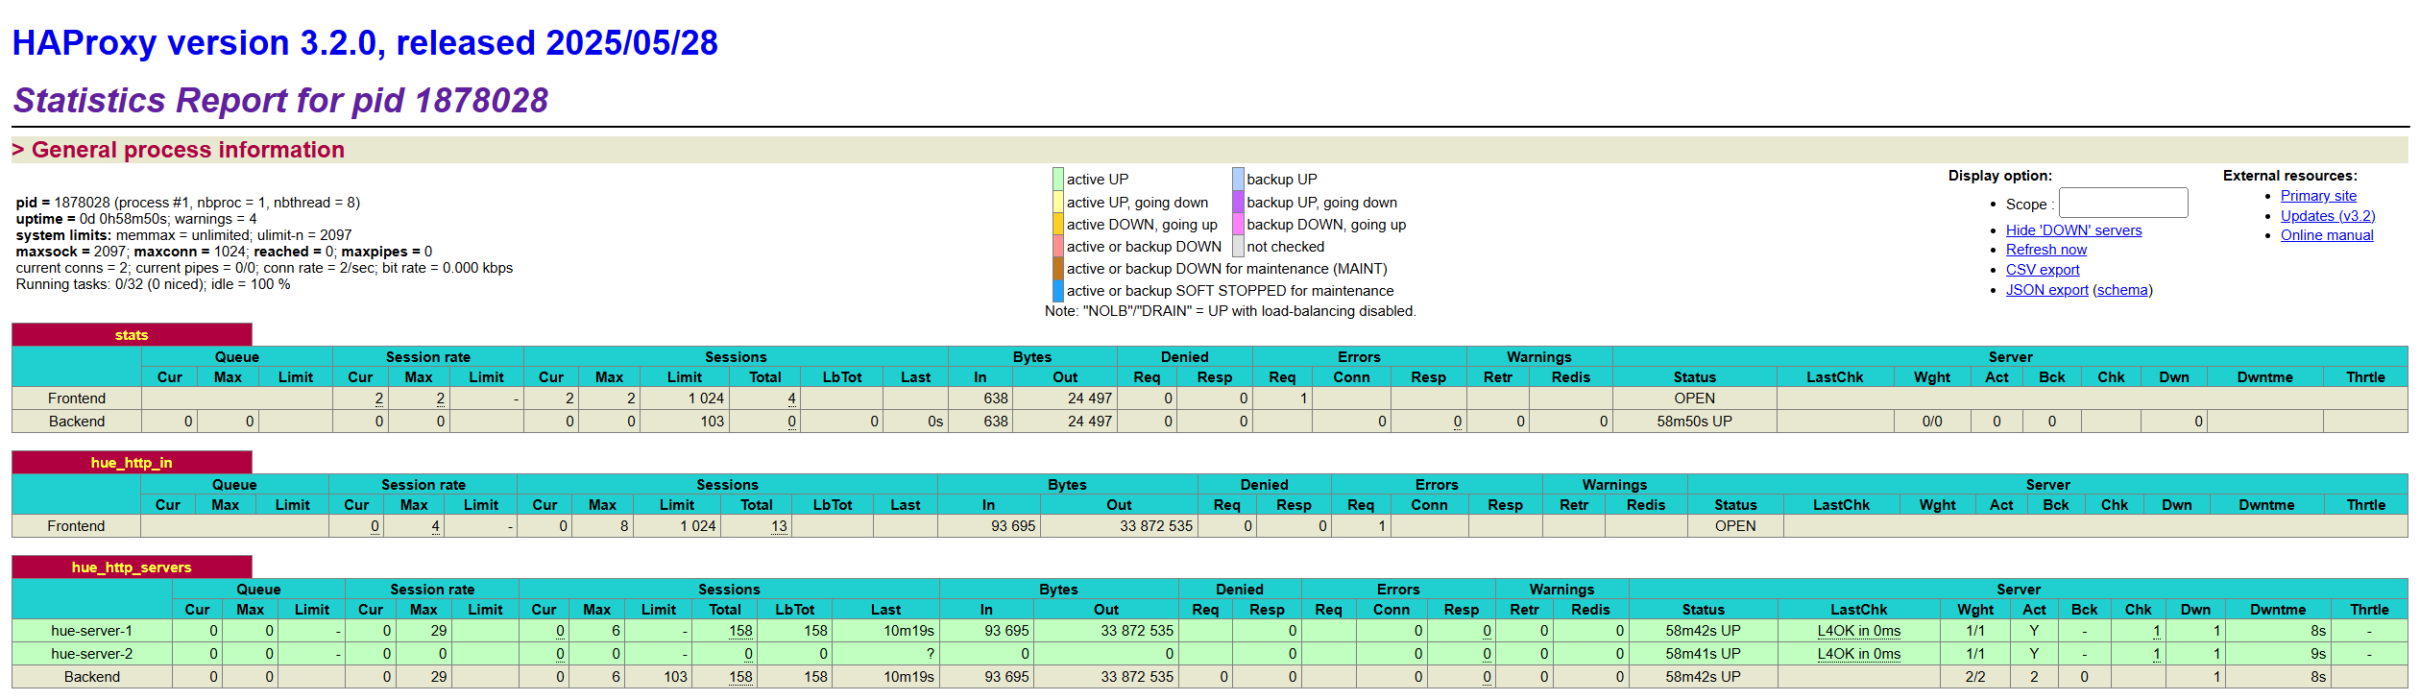Click the SOFT STOPPED maintenance blue swatch
2420x700 pixels.
[x=1058, y=291]
